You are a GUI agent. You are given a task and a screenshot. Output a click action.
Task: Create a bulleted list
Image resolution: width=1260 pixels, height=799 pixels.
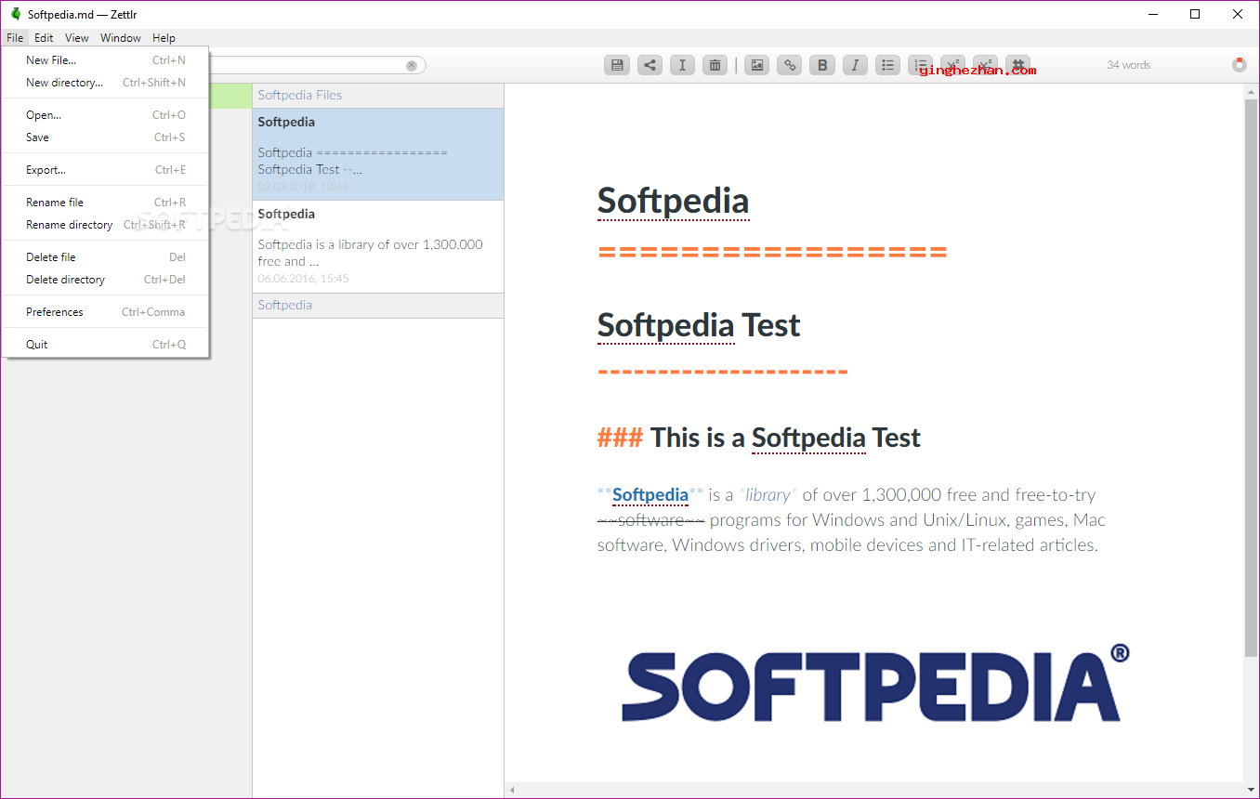click(888, 65)
